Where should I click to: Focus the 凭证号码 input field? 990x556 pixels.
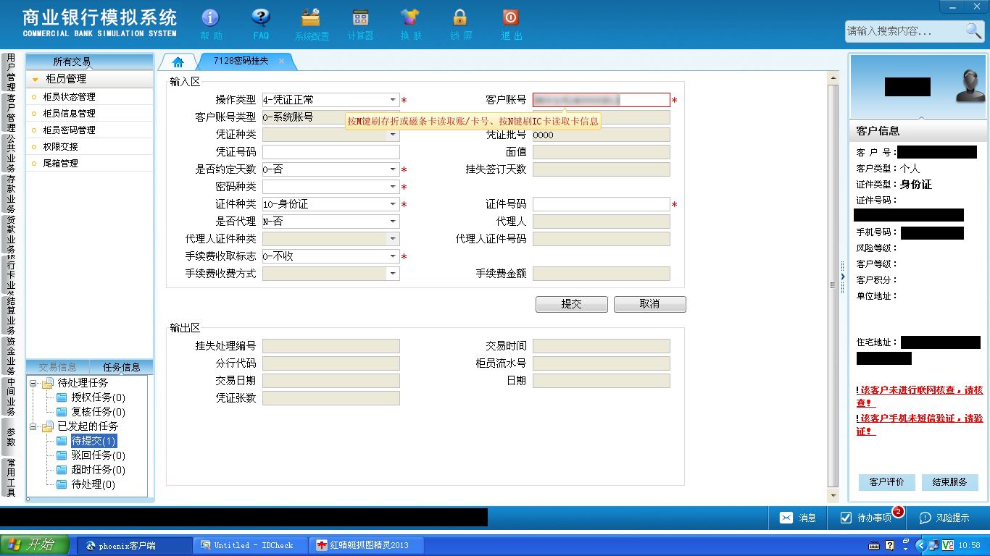pos(331,152)
